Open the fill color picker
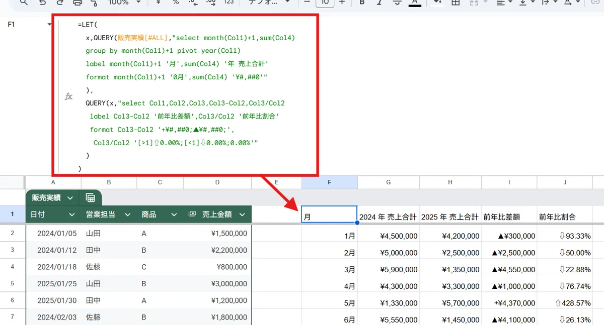The image size is (604, 325). coord(437,3)
